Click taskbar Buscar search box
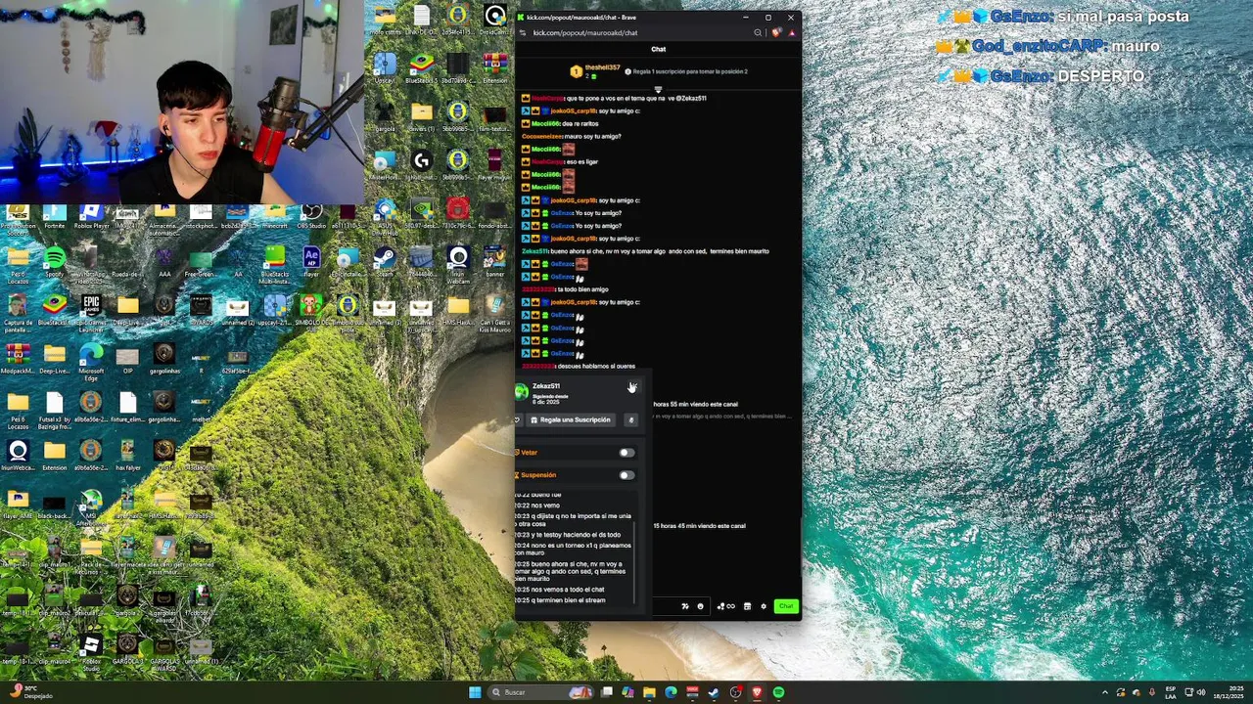This screenshot has width=1253, height=704. (x=542, y=692)
